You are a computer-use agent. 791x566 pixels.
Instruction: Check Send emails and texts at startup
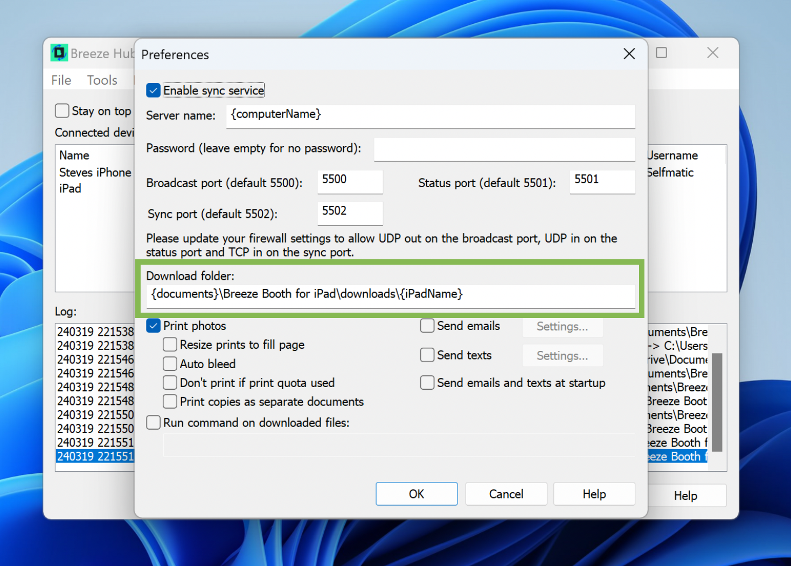pyautogui.click(x=427, y=383)
